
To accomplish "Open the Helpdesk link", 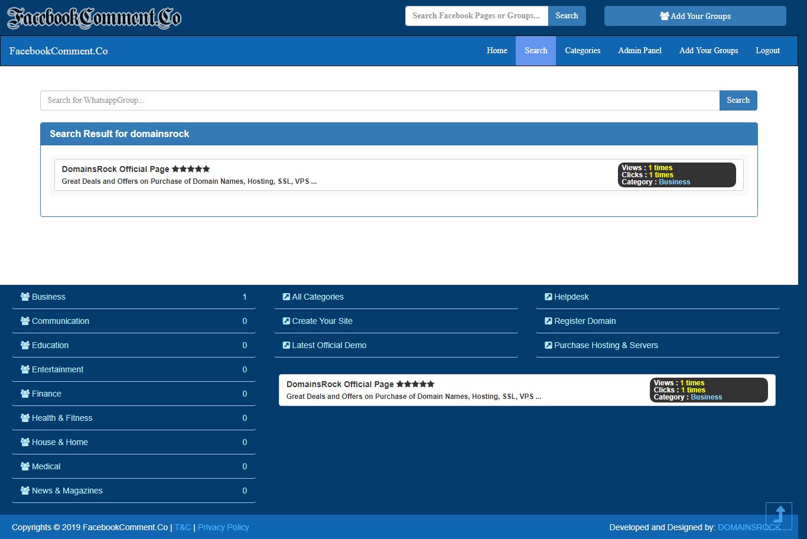I will (x=571, y=297).
